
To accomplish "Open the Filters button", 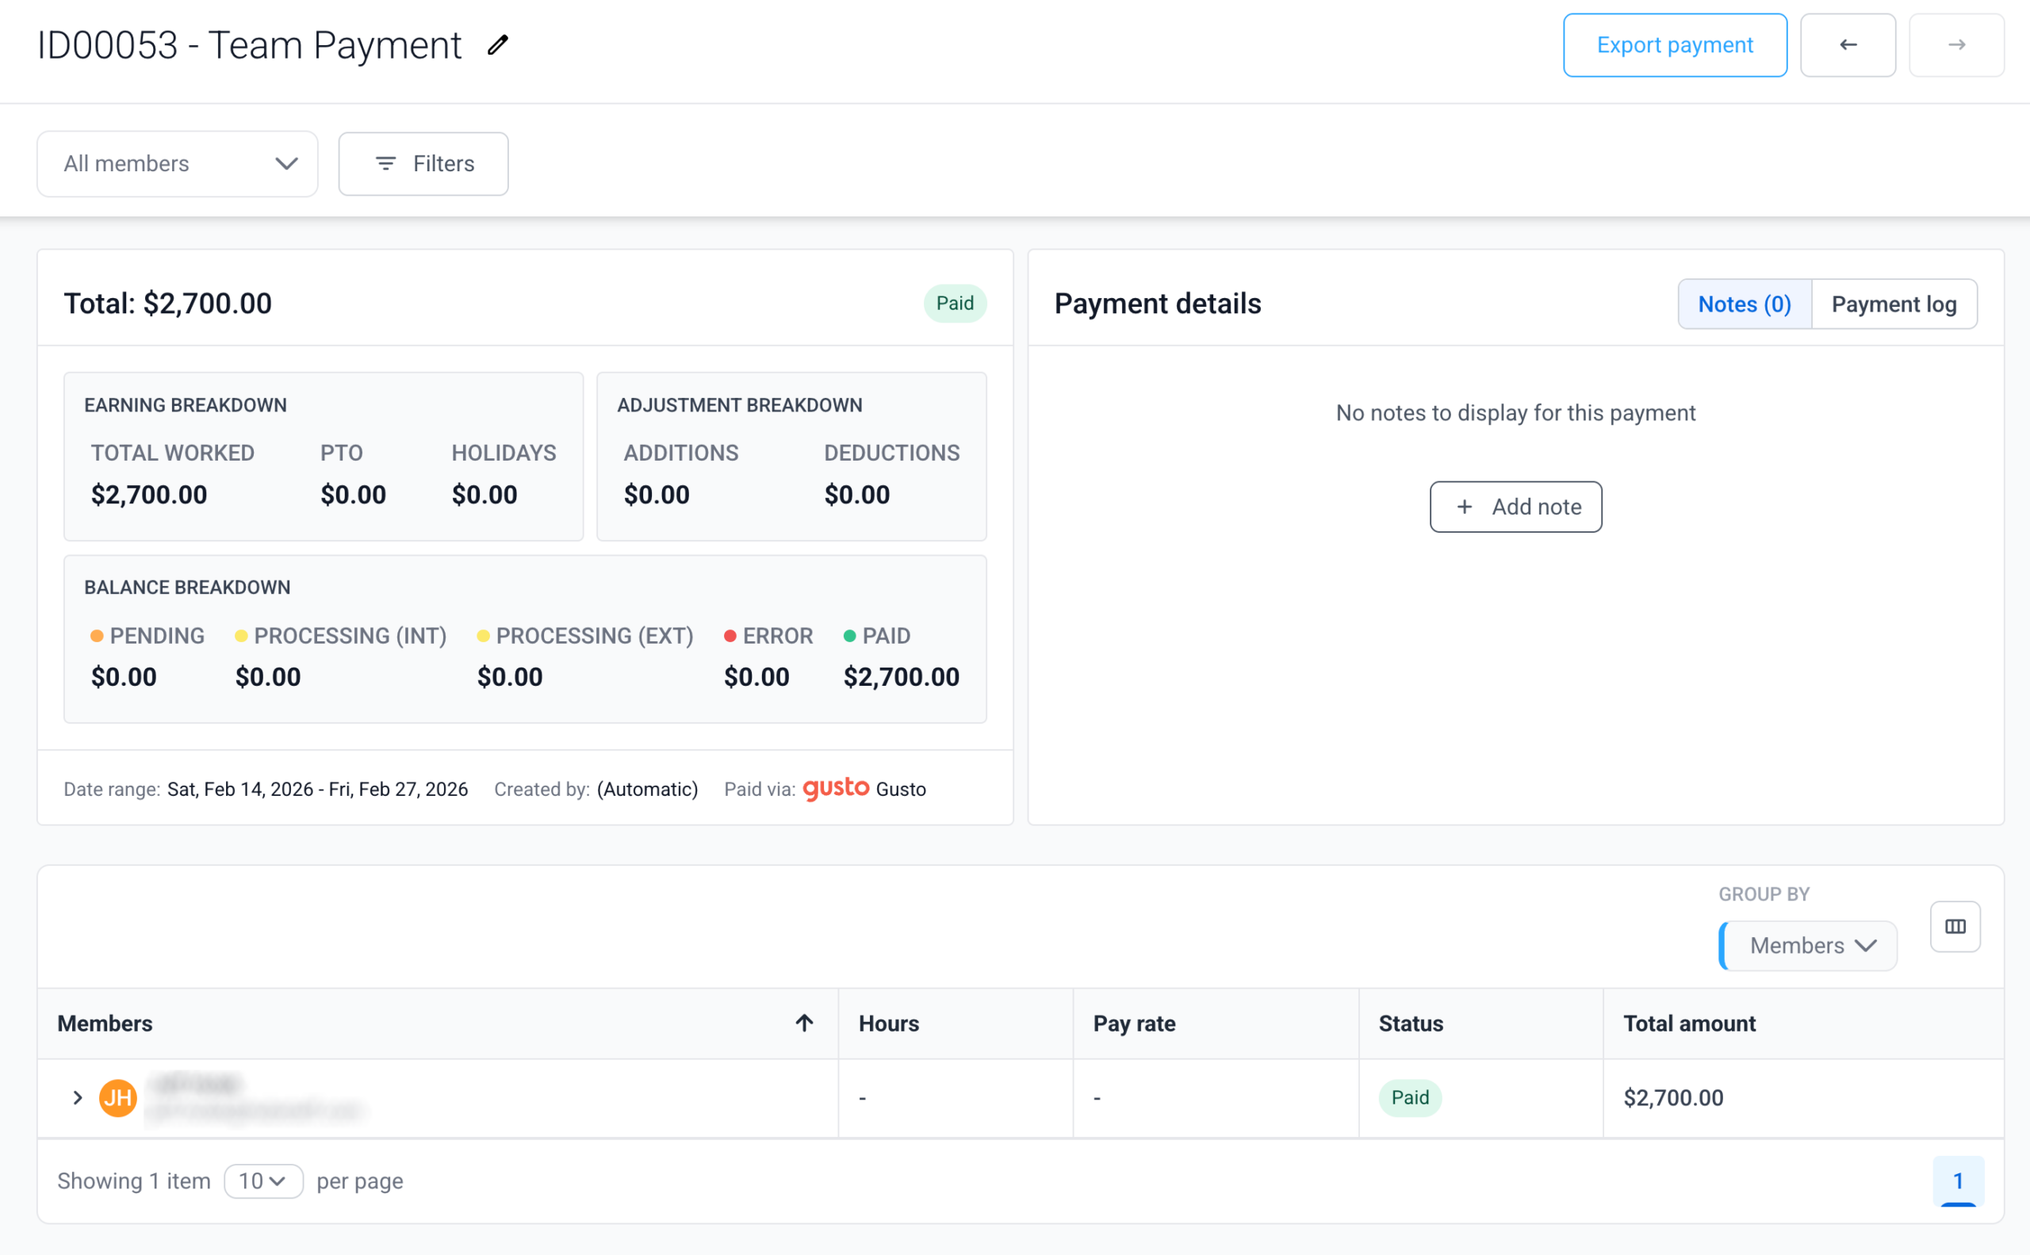I will 423,163.
